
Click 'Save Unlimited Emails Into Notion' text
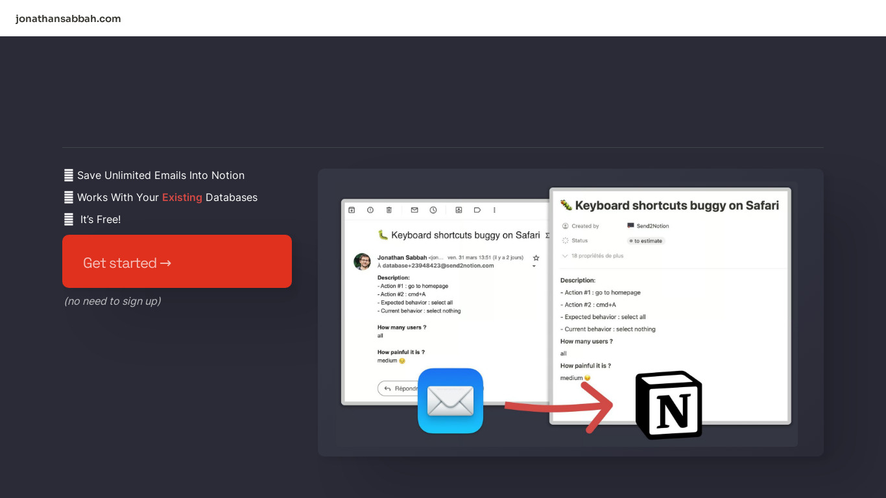pyautogui.click(x=161, y=175)
